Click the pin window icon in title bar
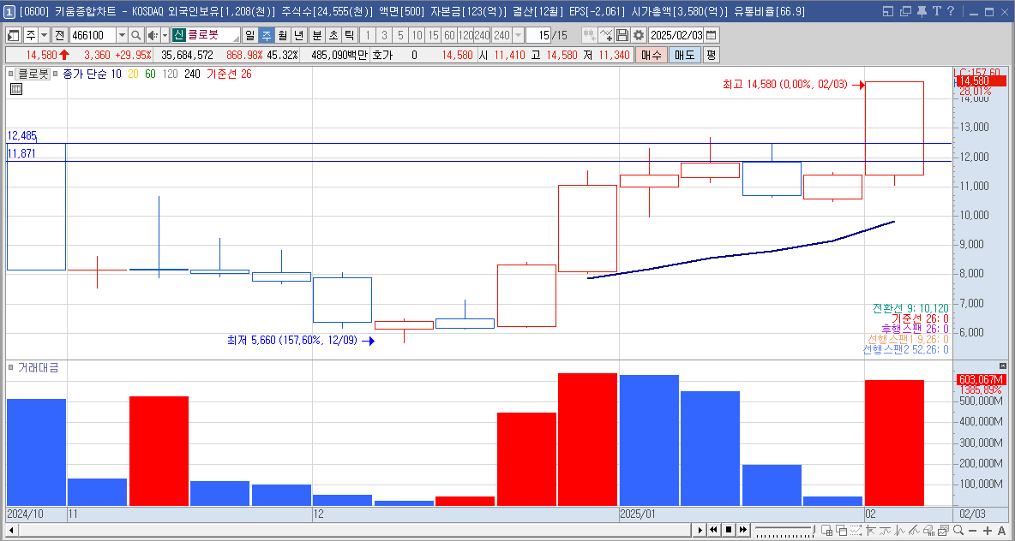Viewport: 1015px width, 541px height. 922,11
